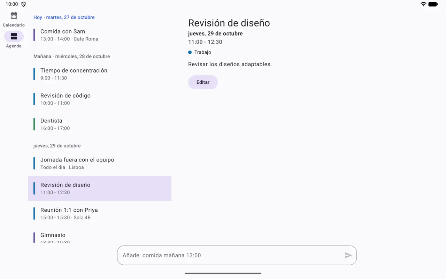Tap the bottom navigation handle bar
This screenshot has width=446, height=279.
(223, 273)
